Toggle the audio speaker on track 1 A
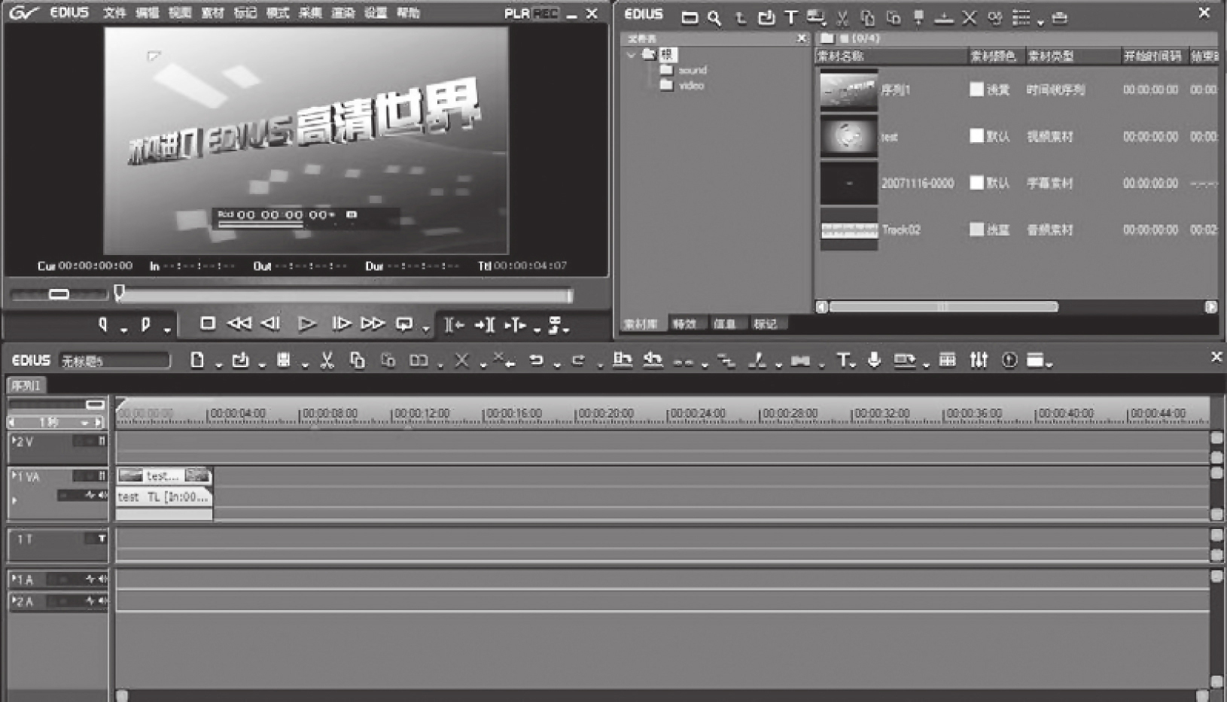Image resolution: width=1227 pixels, height=702 pixels. point(102,579)
